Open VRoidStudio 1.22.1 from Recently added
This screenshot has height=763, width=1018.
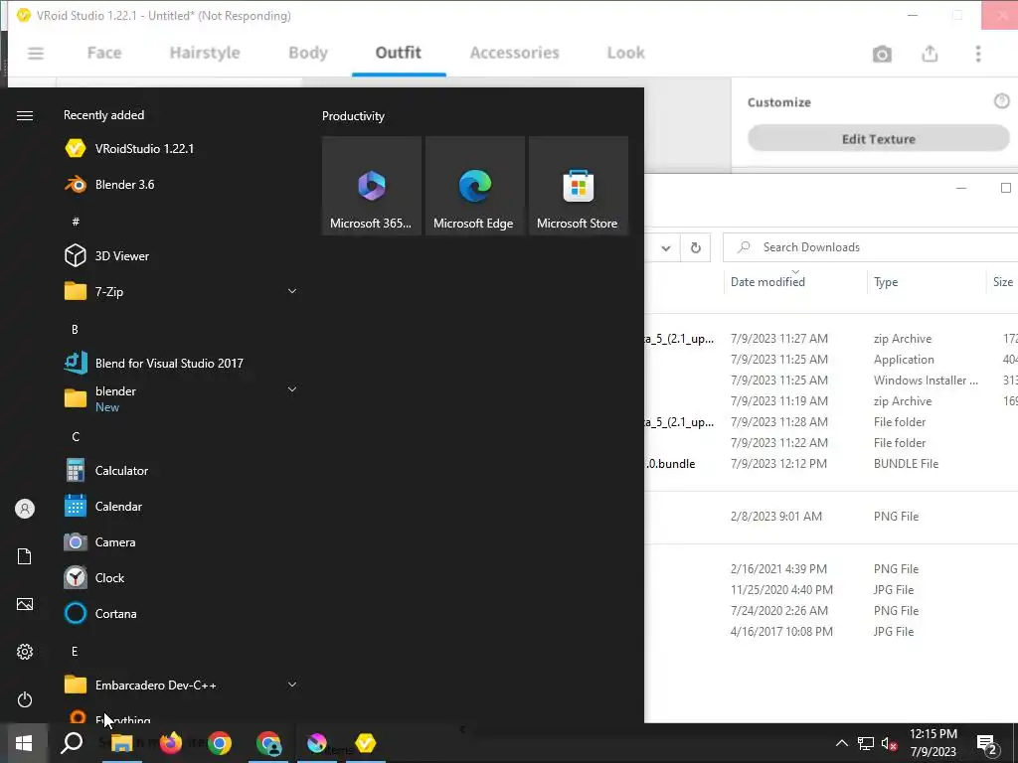click(181, 149)
